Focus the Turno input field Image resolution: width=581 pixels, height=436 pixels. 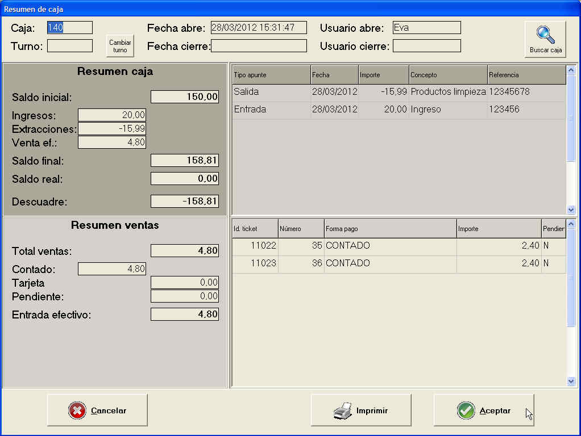69,46
